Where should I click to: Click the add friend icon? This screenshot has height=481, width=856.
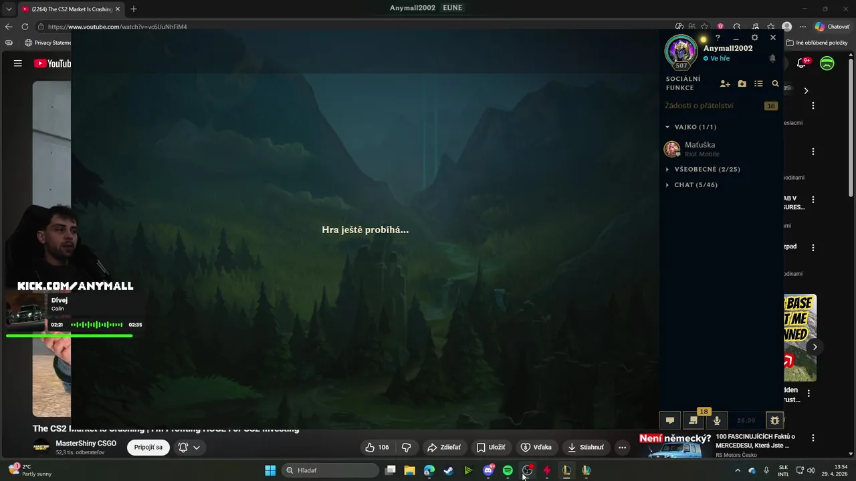click(725, 84)
